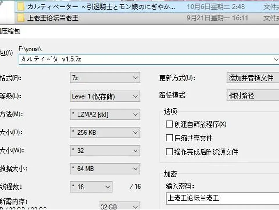The height and width of the screenshot is (210, 279).
Task: Select the 上老王论坛当老王 folder name in file list
Action: (x=53, y=18)
